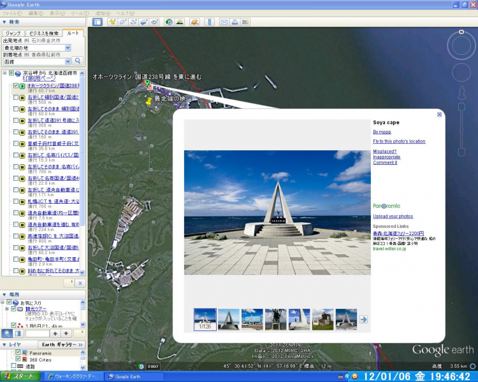Collapse the 場所 panel triangle
The height and width of the screenshot is (382, 478).
(4, 295)
